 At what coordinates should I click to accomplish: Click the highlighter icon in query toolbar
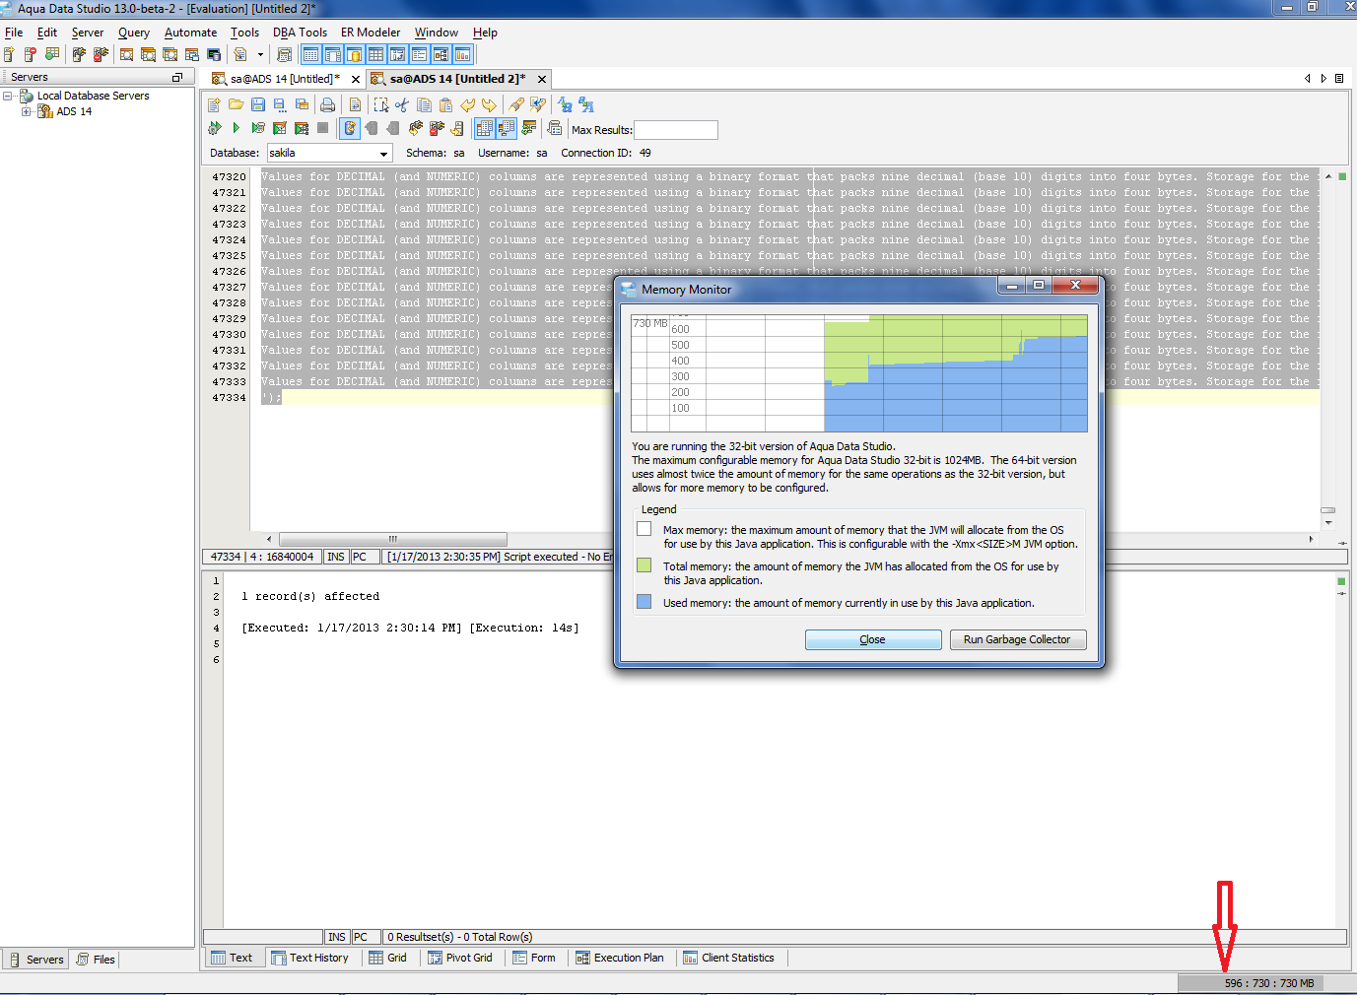point(516,104)
